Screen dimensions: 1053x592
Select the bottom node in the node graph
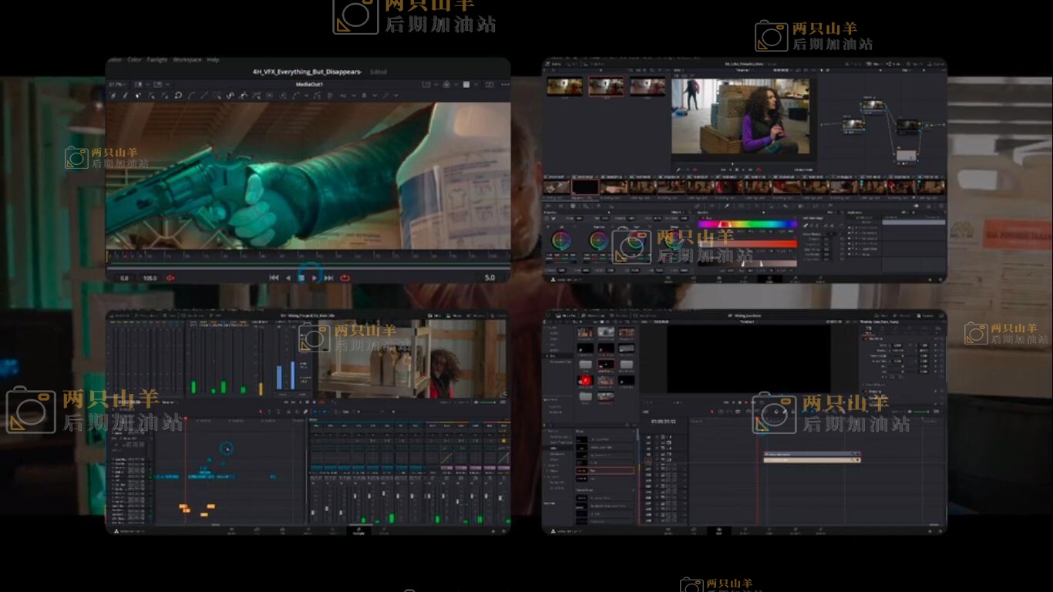(x=907, y=156)
